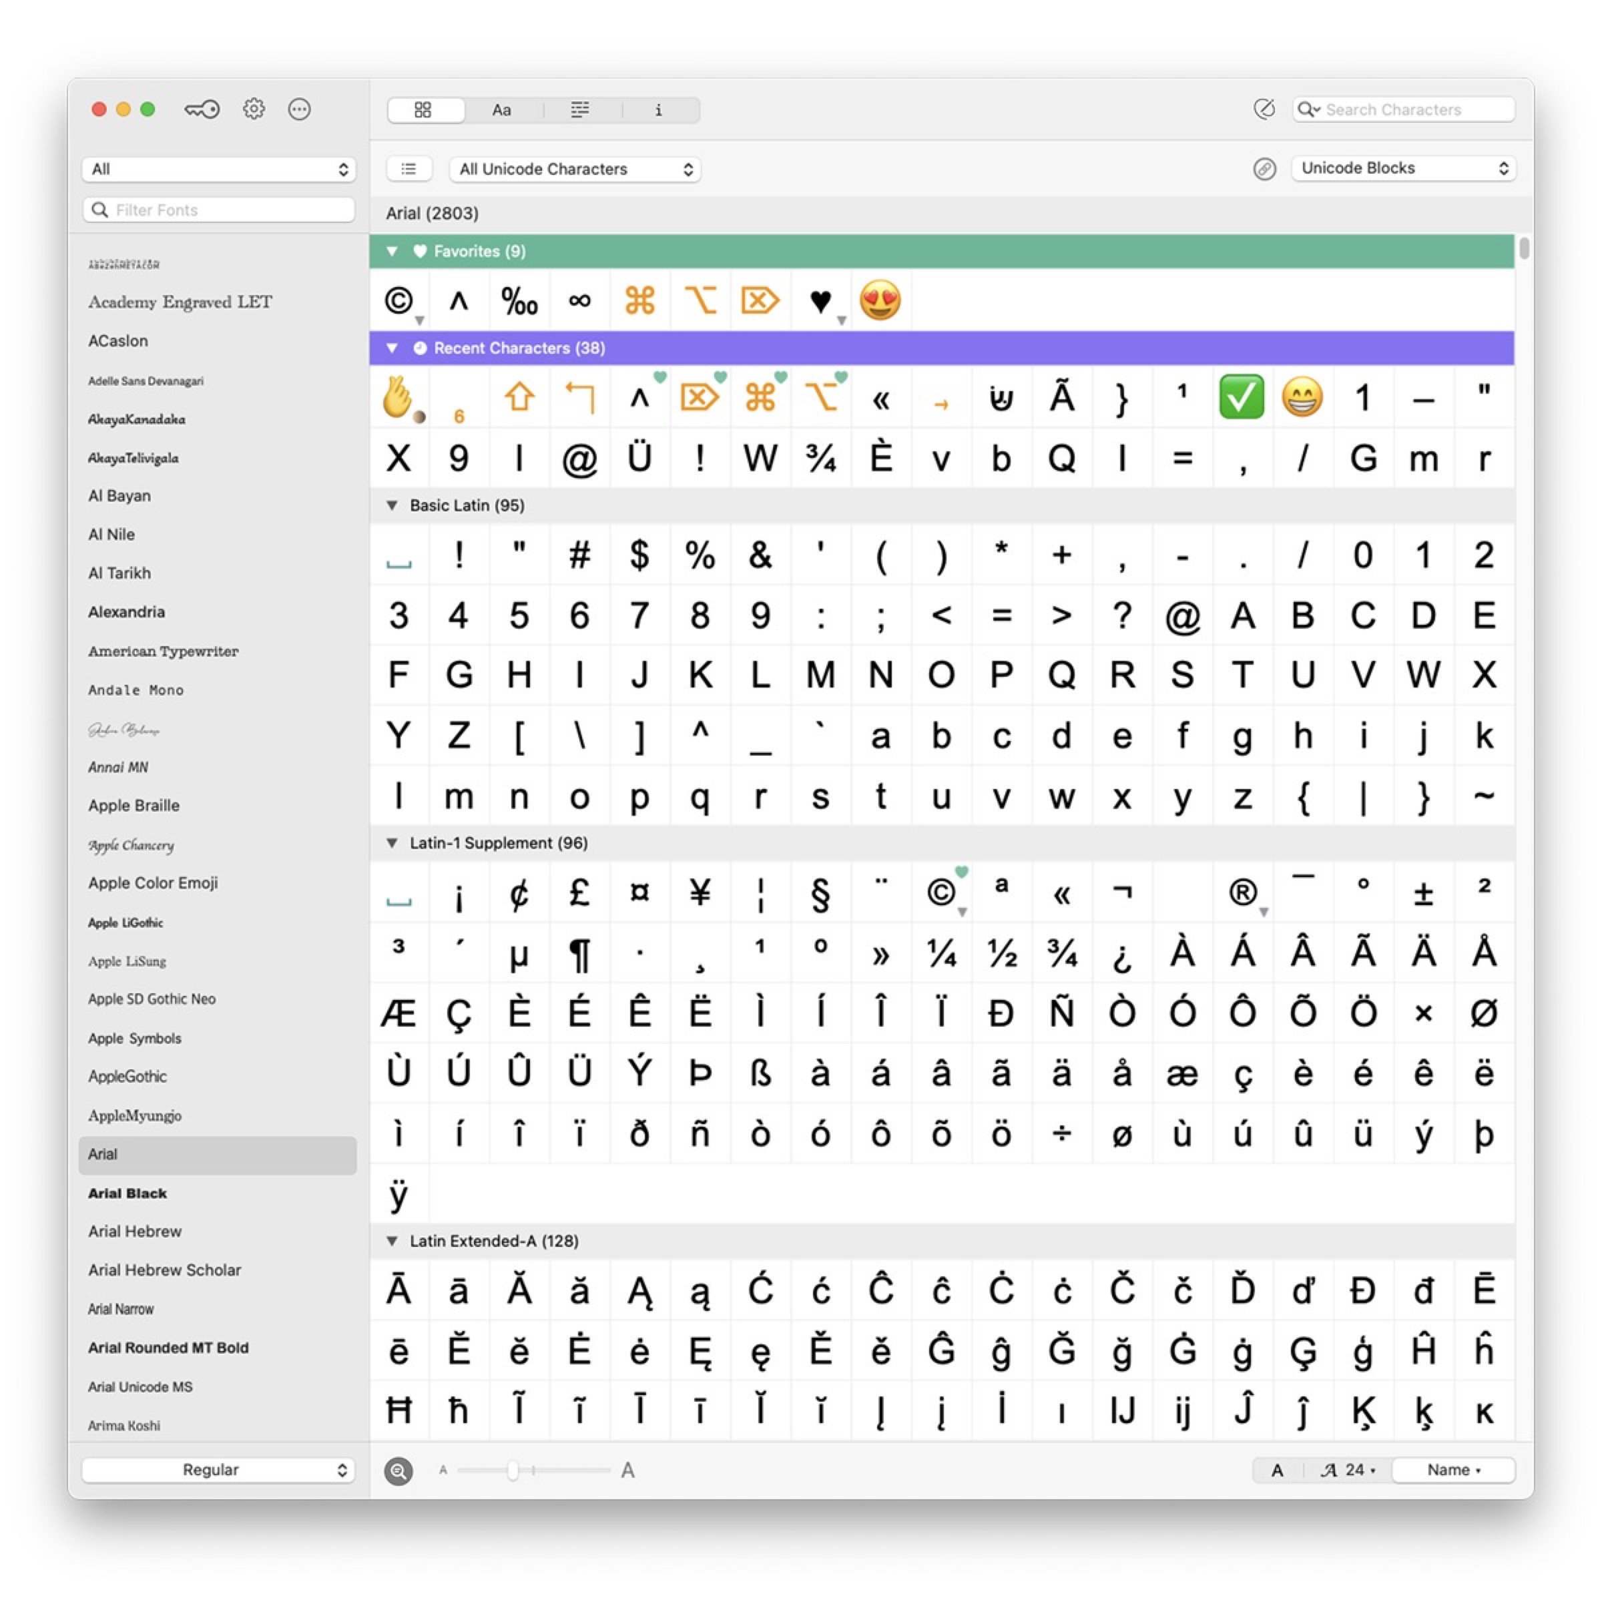Viewport: 1602px width, 1602px height.
Task: Open settings via the gear icon
Action: (x=254, y=109)
